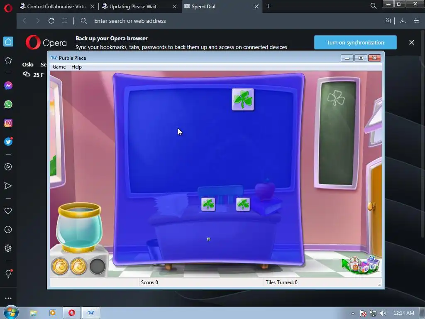Screen dimensions: 425x319
Task: Reload the page in Opera
Action: (51, 21)
